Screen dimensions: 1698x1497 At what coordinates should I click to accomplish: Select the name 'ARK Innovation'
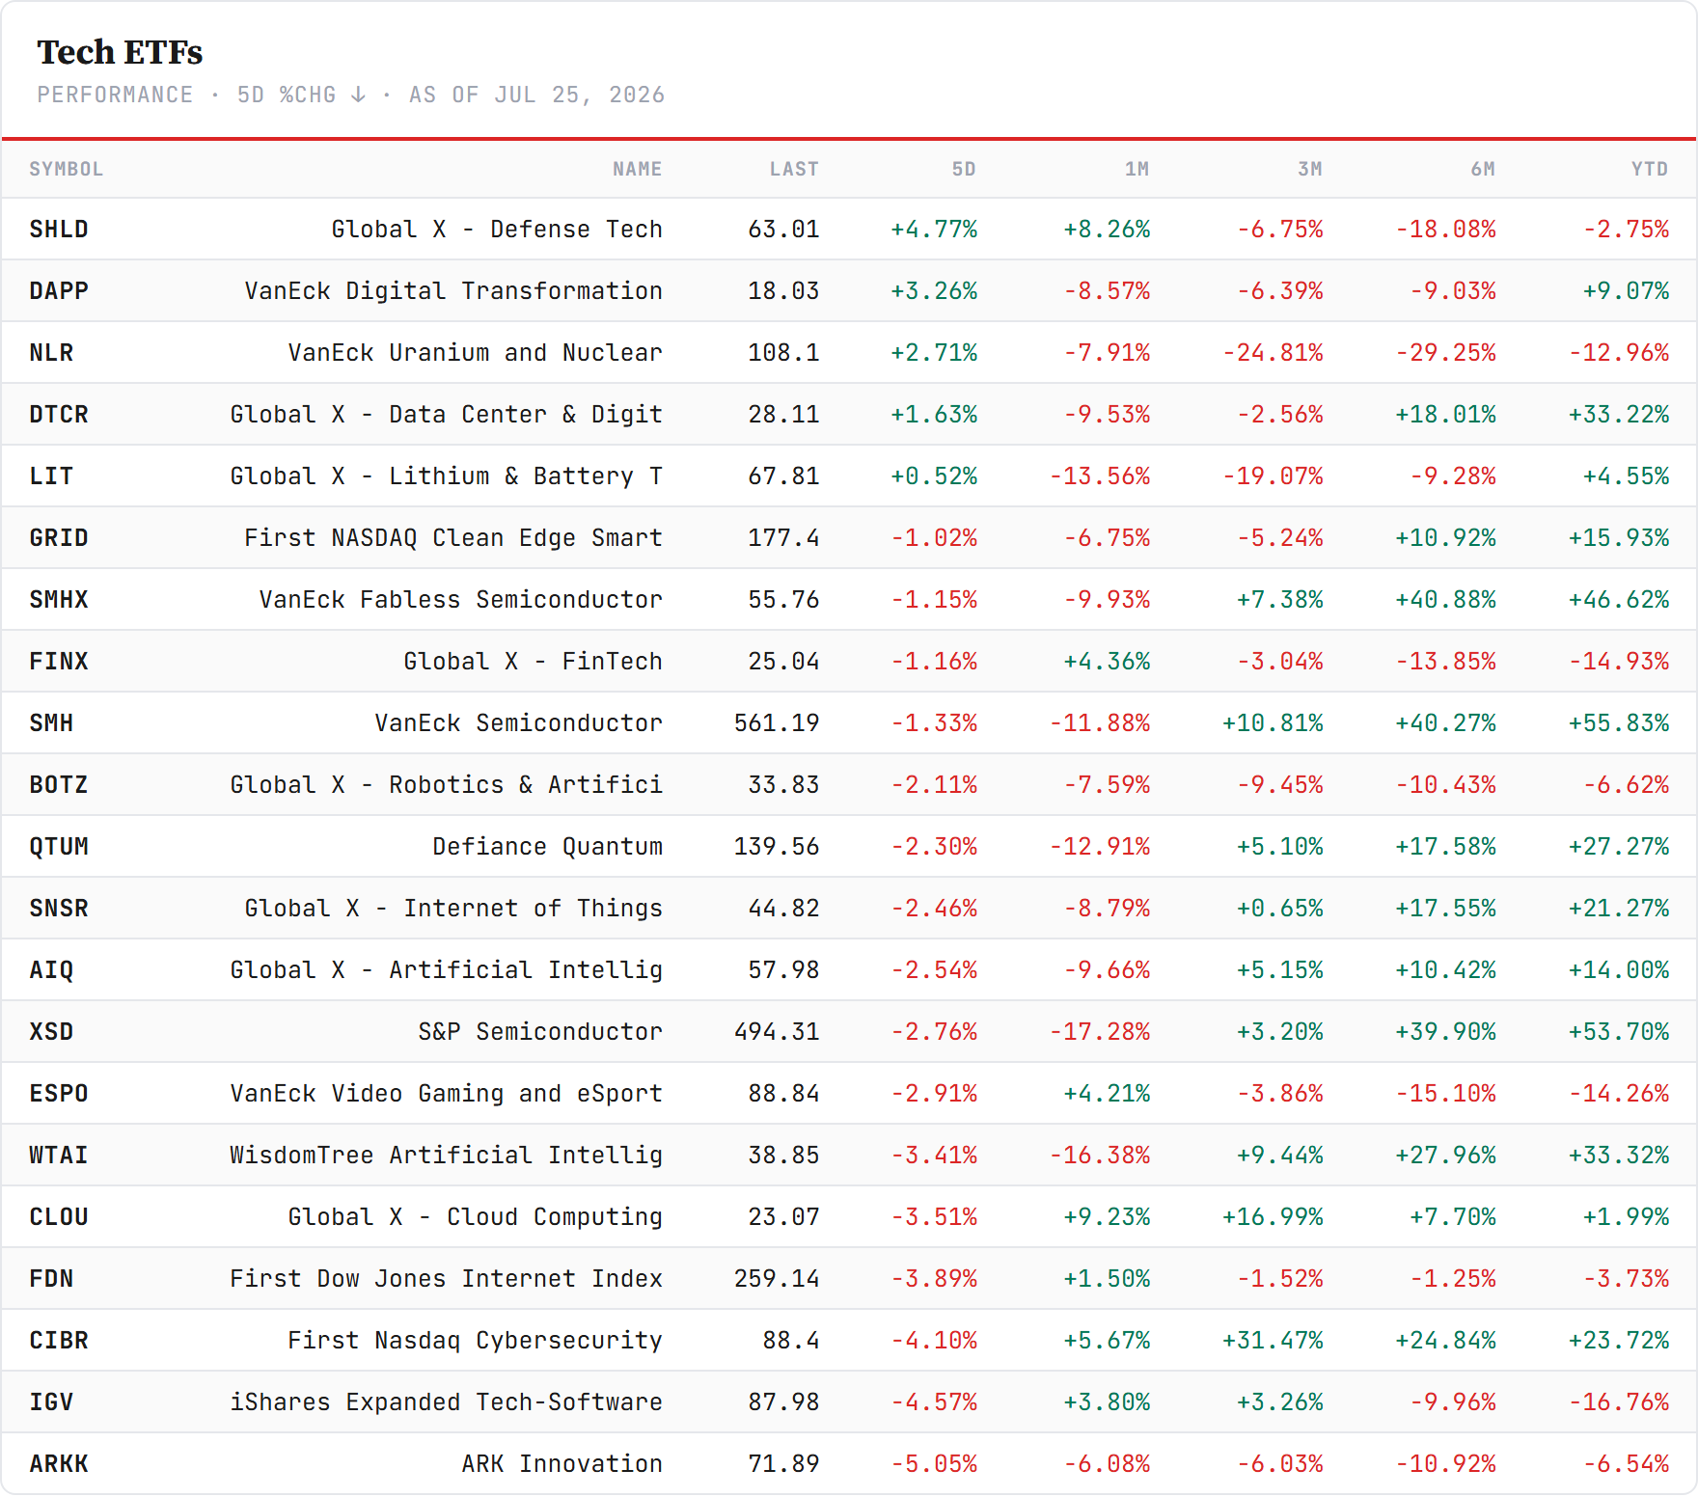562,1464
